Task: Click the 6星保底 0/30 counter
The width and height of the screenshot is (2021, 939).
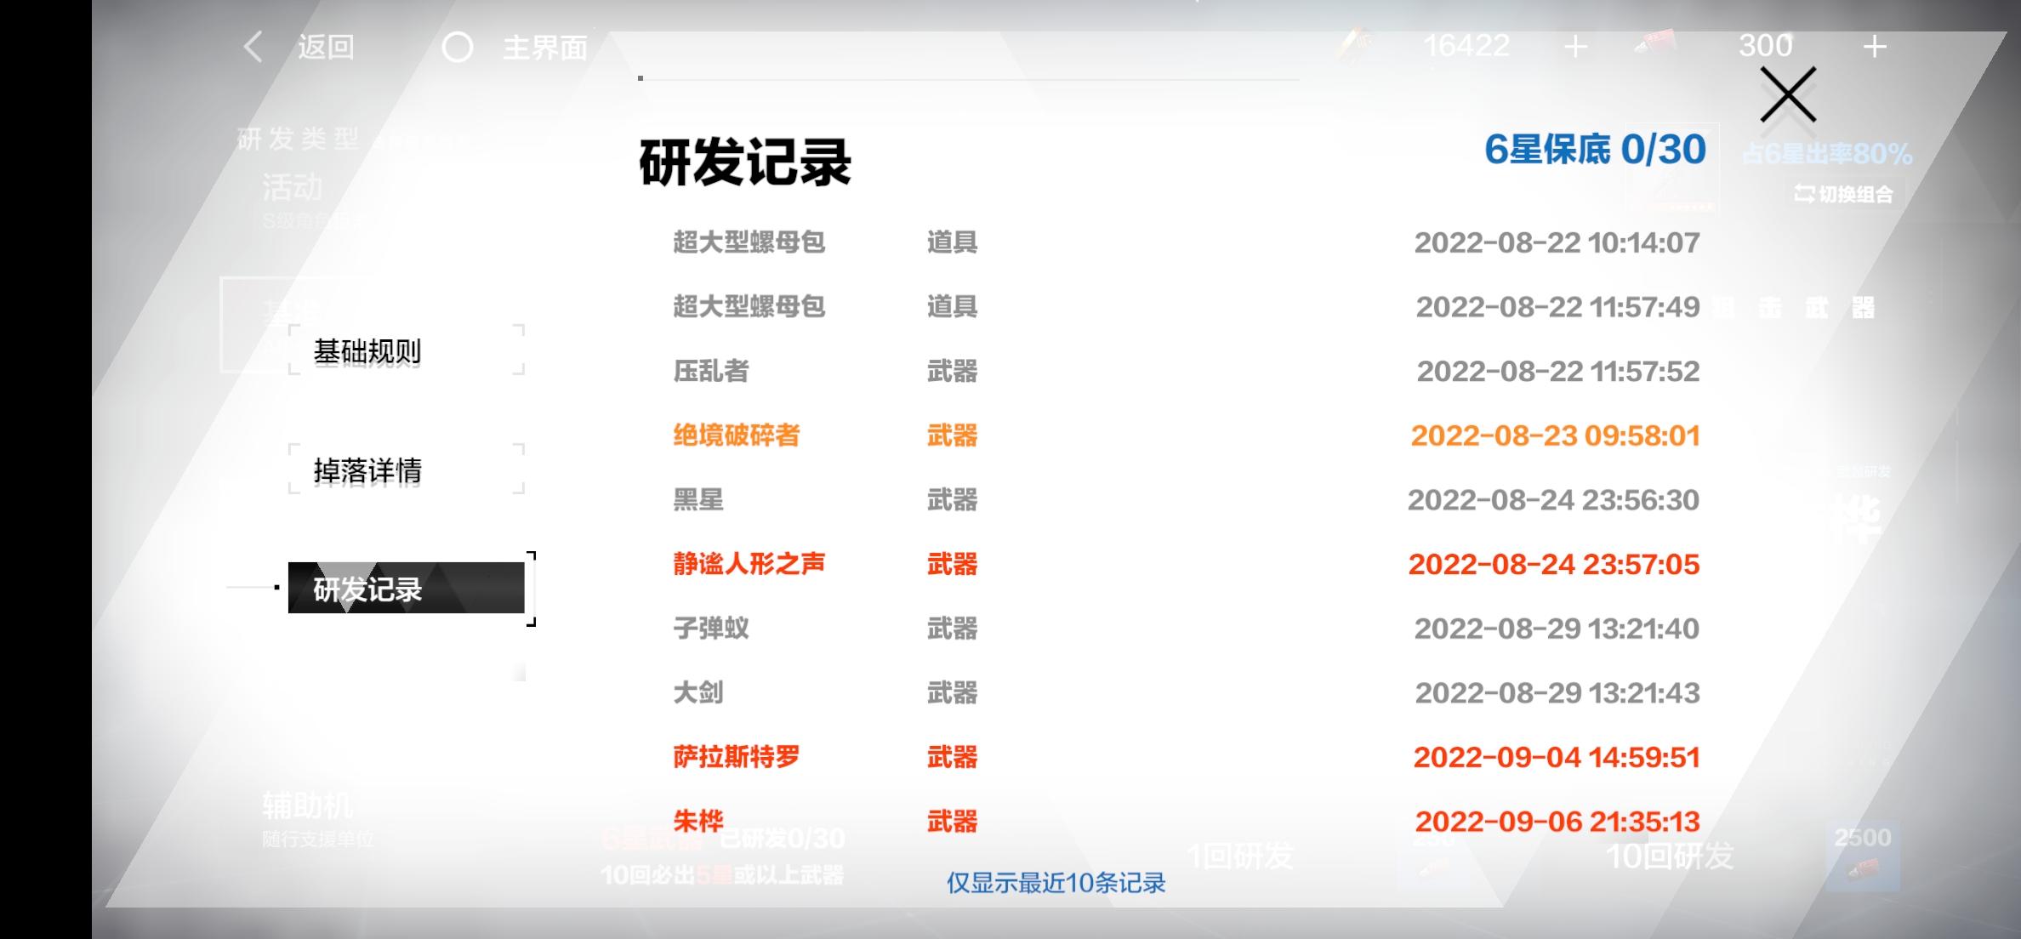Action: (1595, 150)
